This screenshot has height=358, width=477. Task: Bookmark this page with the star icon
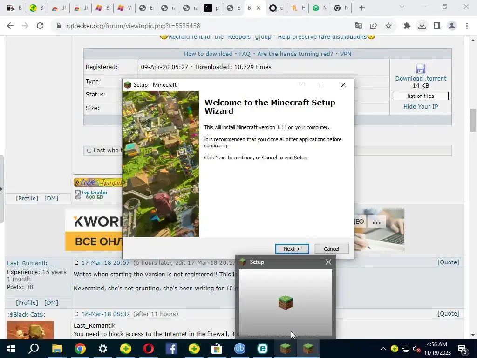pos(388,26)
